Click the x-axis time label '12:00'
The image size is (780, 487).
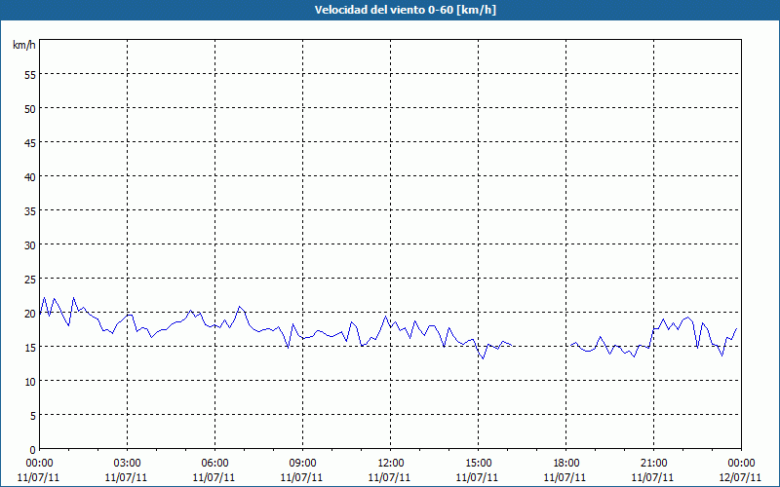[391, 464]
